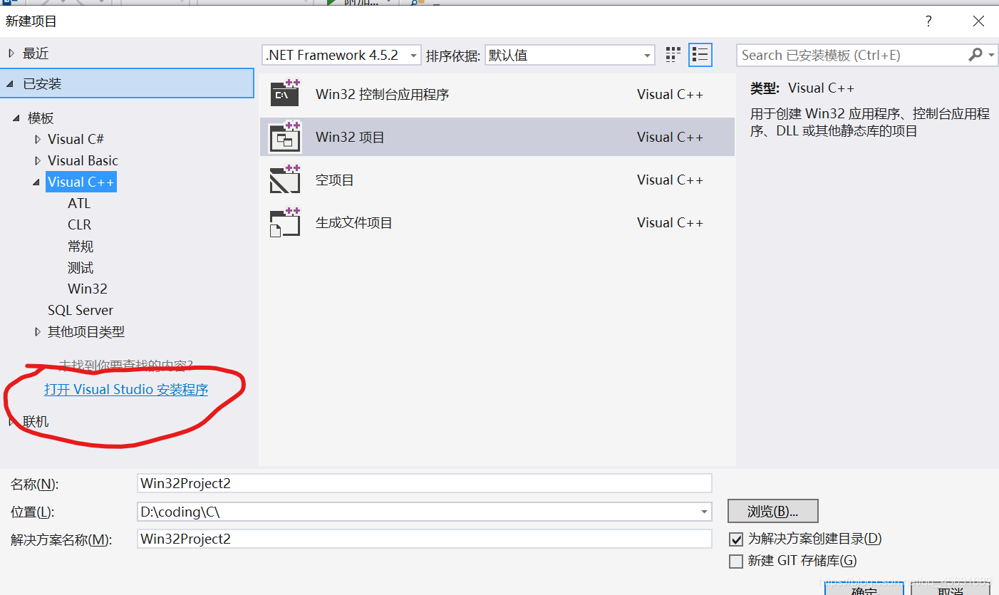Open the 位置 path dropdown arrow
Screen dimensions: 999x595
pyautogui.click(x=705, y=512)
